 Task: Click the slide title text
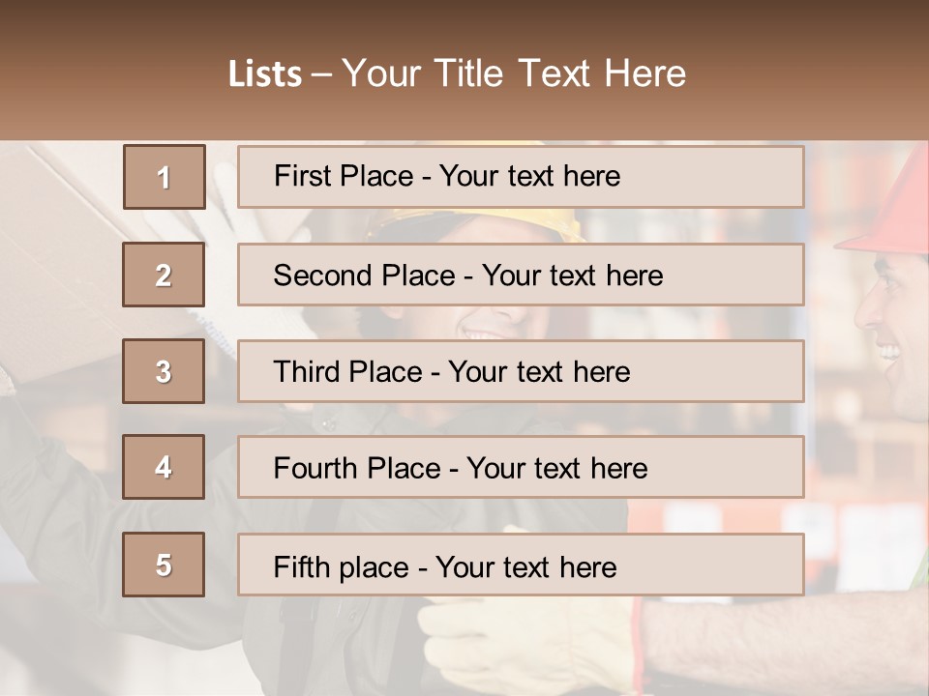pyautogui.click(x=457, y=73)
